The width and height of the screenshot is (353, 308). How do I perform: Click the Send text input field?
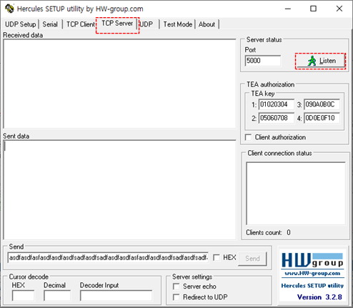108,258
